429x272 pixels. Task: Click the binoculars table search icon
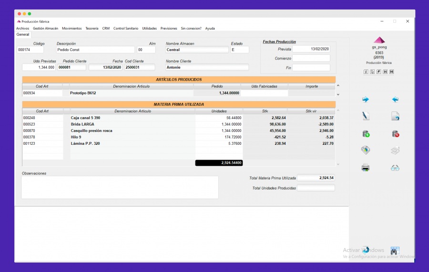(395, 251)
